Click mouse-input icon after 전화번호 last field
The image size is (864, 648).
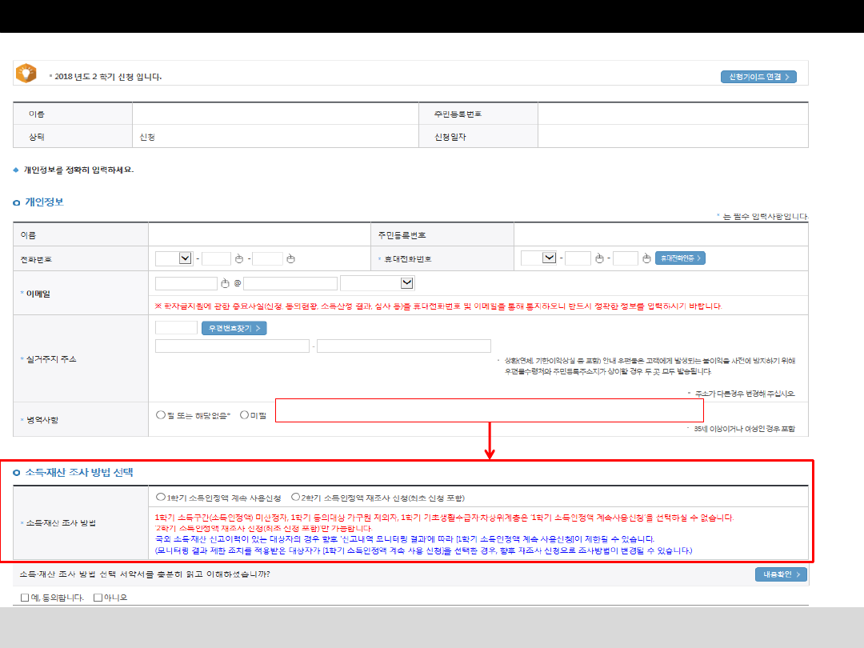point(290,258)
